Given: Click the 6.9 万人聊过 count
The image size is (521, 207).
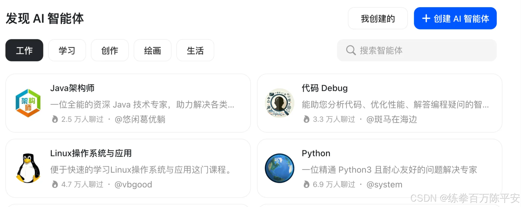Looking at the screenshot, I should (x=334, y=184).
